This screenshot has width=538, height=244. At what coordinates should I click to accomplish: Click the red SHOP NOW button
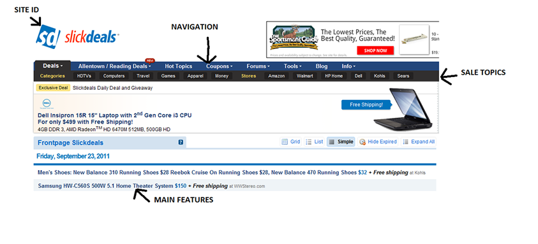click(375, 51)
